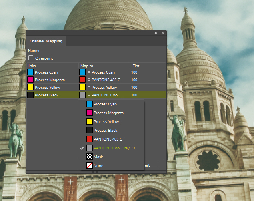Choose PANTONE Cool Gray 7 C option
Screen dimensions: 254x201
click(111, 148)
